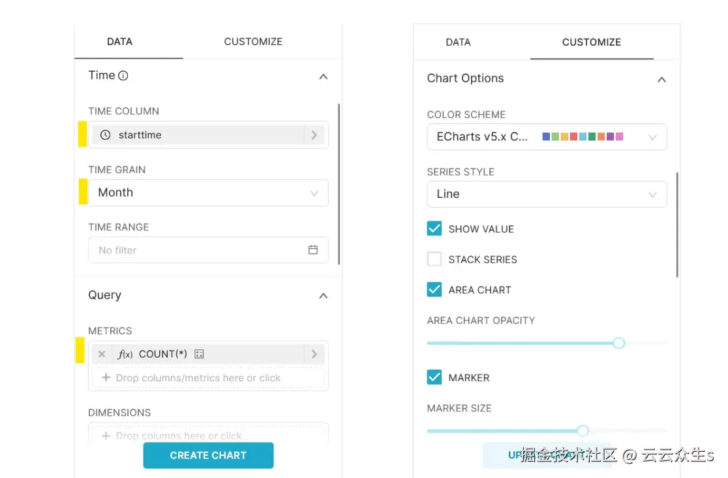This screenshot has width=728, height=478.
Task: Toggle the Area Chart checkbox
Action: [x=434, y=289]
